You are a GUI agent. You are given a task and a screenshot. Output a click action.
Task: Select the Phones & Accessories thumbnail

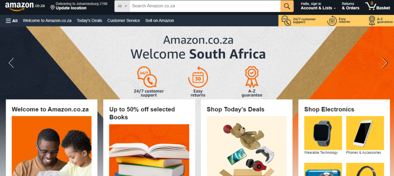coord(365,133)
